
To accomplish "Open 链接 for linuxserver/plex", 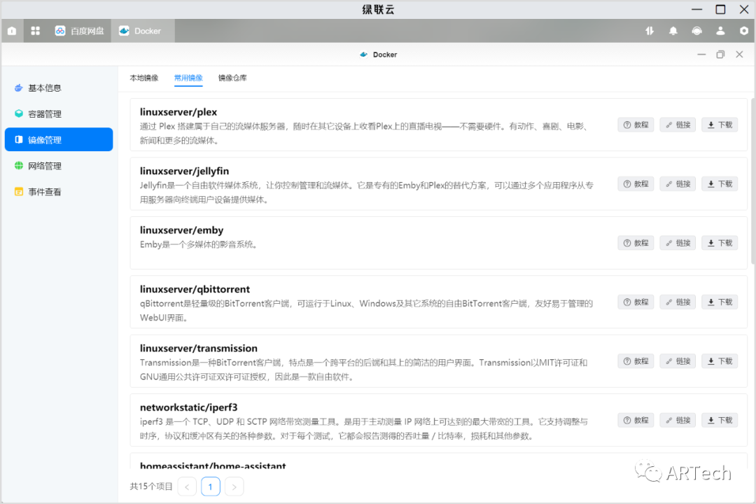I will tap(678, 125).
